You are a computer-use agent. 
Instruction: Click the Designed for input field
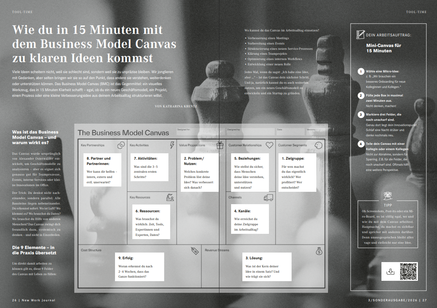200,131
